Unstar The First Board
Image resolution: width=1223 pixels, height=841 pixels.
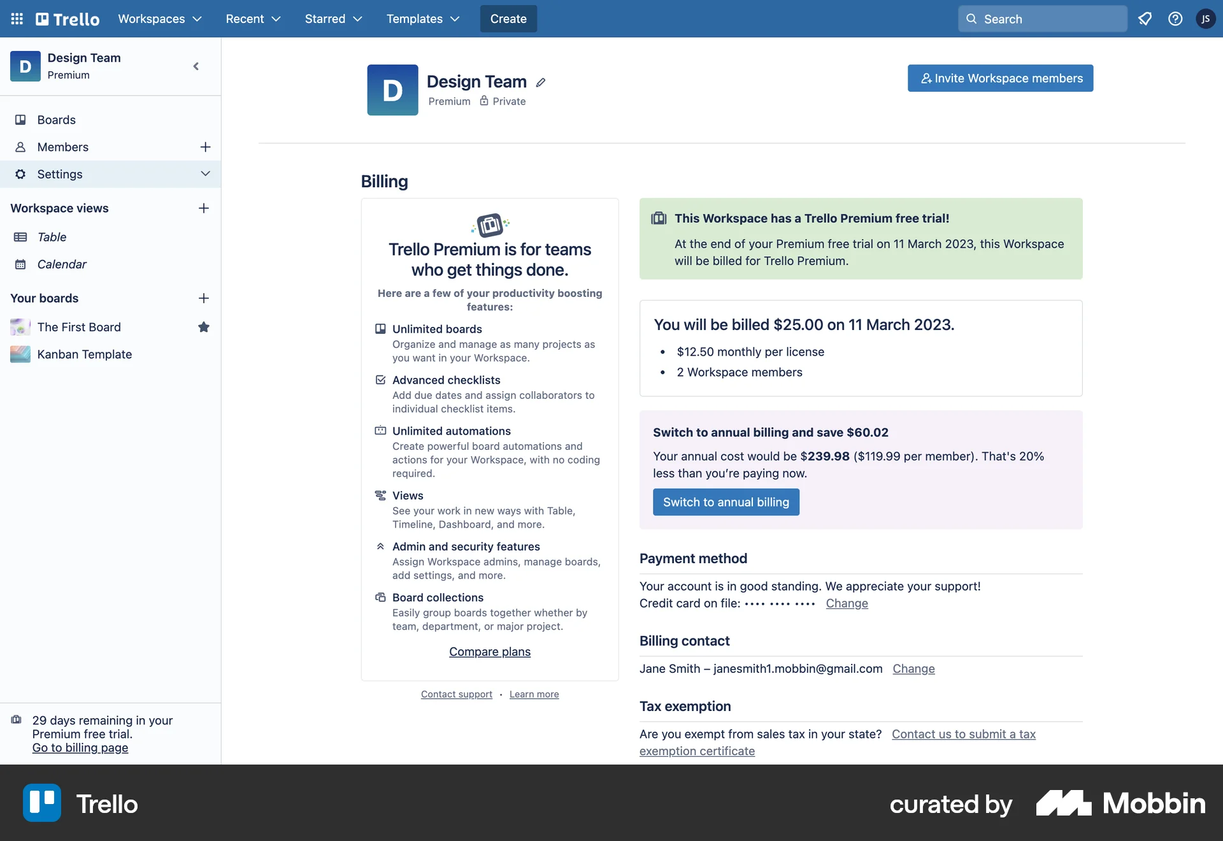click(x=204, y=327)
